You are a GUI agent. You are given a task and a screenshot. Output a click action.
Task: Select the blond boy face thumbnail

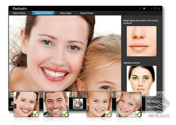click(129, 104)
